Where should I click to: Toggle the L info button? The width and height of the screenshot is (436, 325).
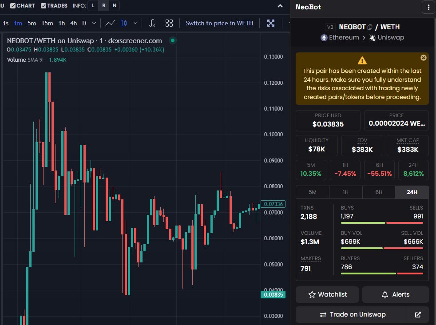click(93, 6)
